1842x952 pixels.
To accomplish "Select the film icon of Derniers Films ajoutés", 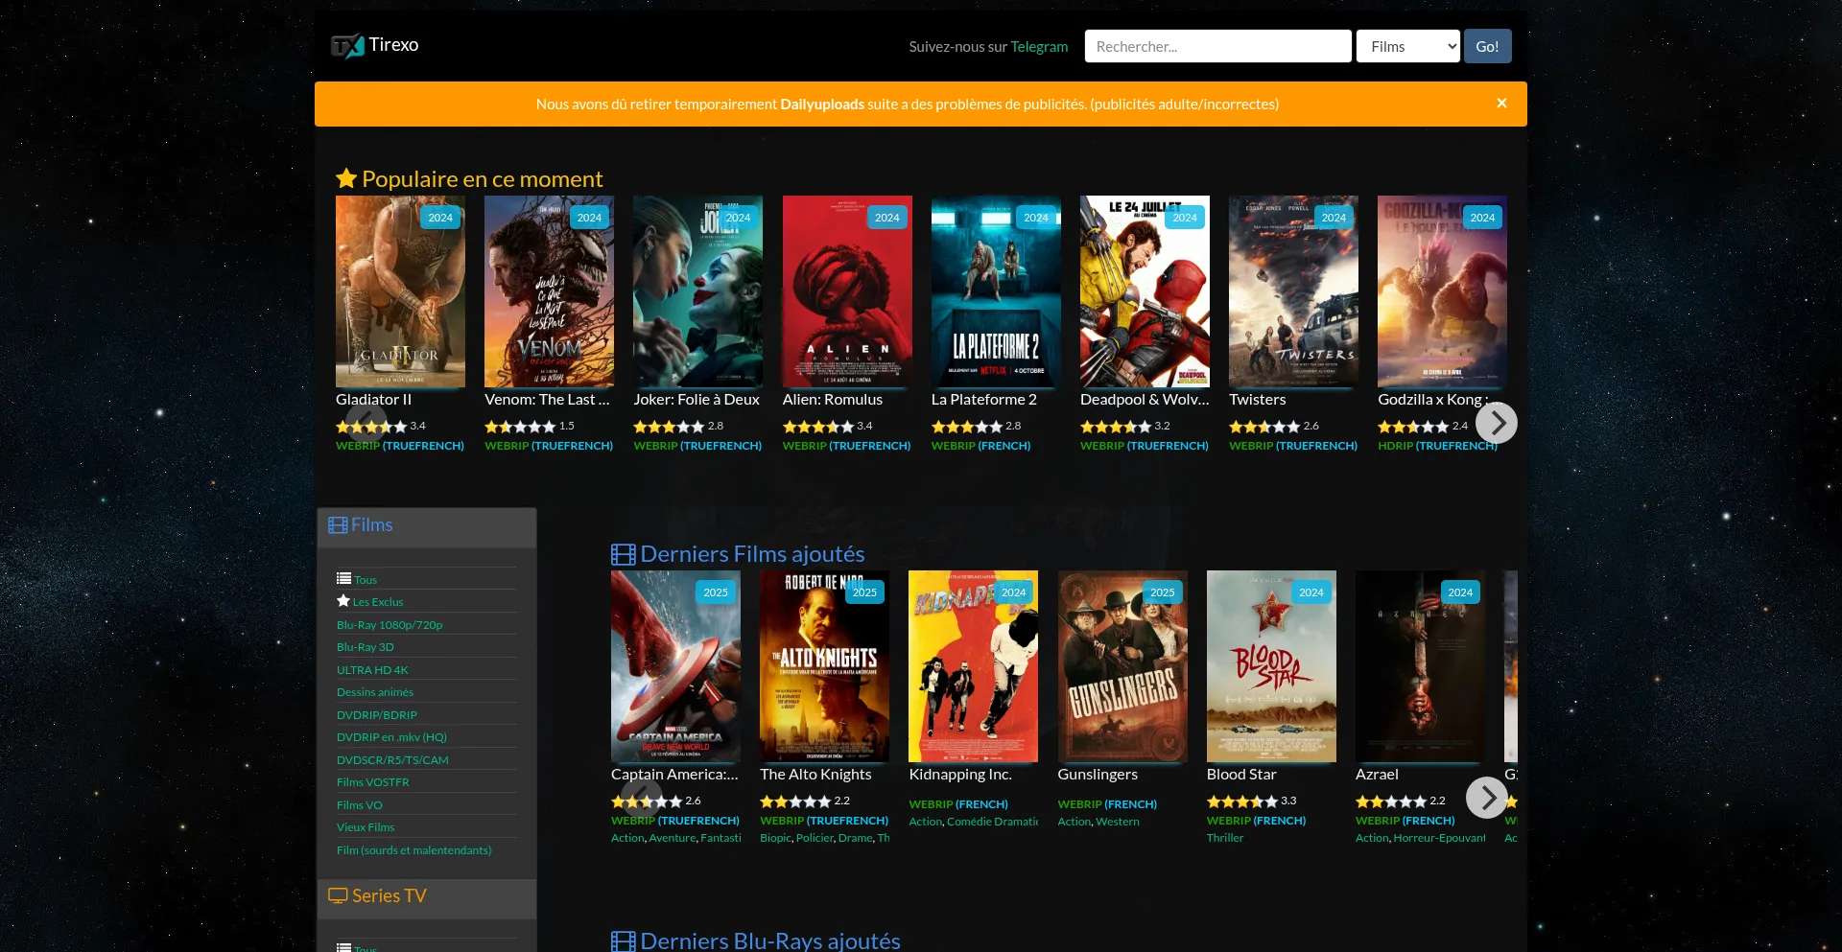I will [x=624, y=554].
